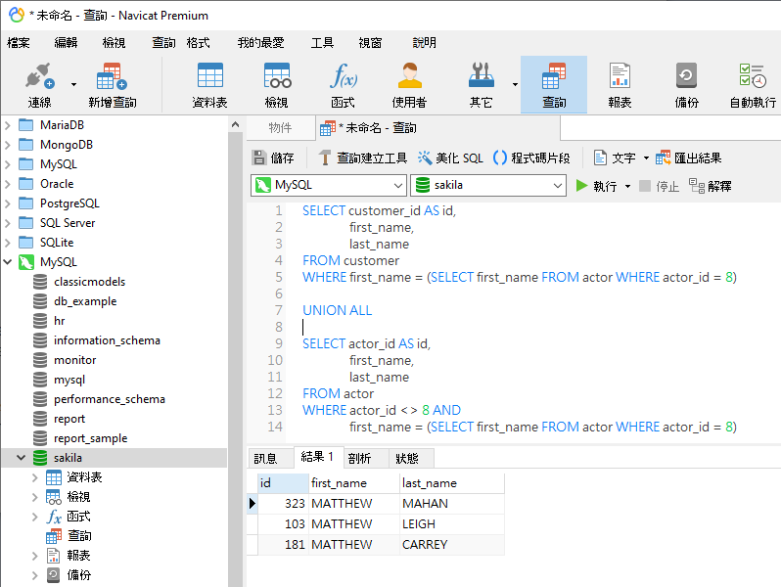
Task: Click the MAHAN cell in results grid
Action: pos(425,504)
